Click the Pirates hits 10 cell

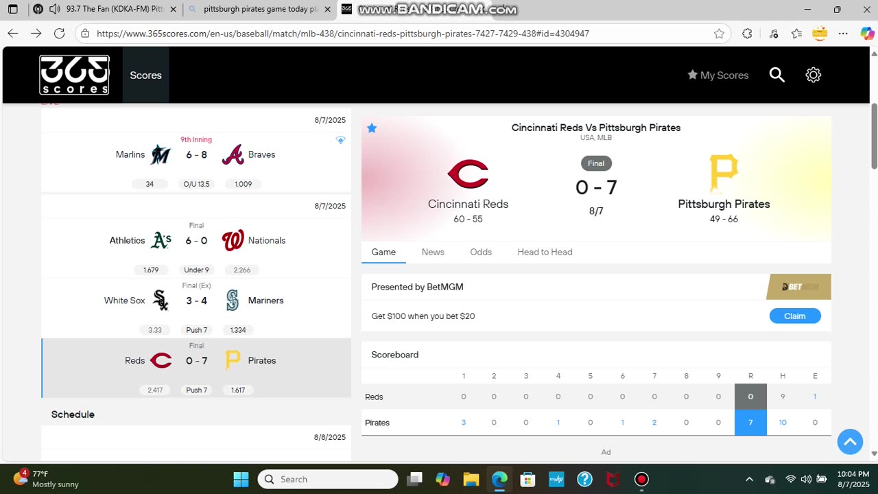click(x=783, y=423)
